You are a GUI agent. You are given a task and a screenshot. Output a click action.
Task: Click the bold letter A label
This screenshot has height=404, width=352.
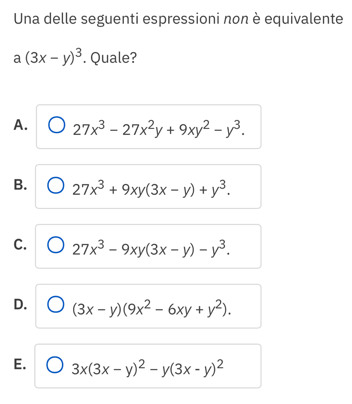click(20, 125)
